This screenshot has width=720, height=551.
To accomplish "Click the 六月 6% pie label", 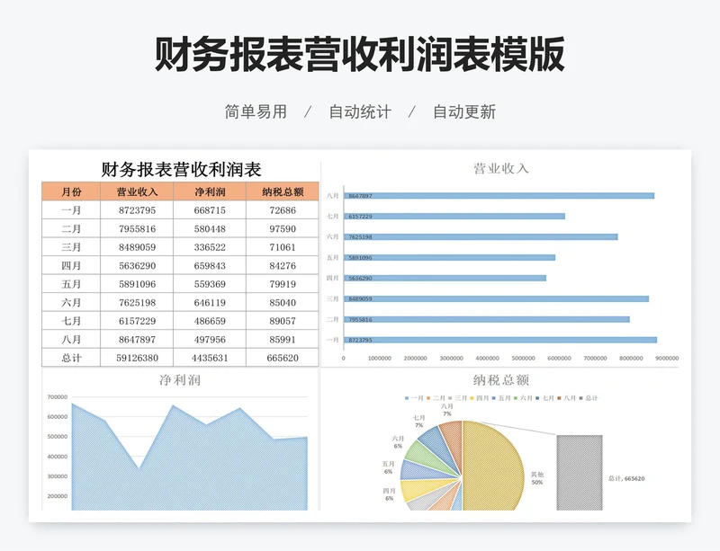I will click(398, 442).
